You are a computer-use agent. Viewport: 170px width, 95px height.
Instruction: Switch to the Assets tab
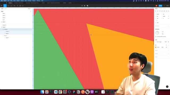pos(6,9)
